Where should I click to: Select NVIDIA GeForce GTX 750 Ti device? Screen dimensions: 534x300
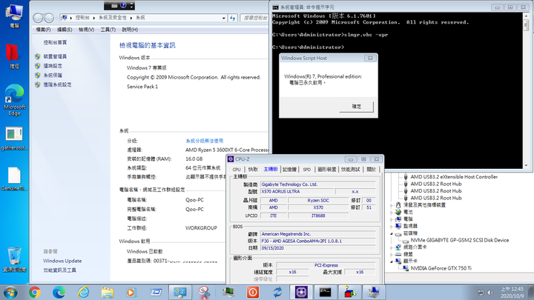[x=441, y=268]
